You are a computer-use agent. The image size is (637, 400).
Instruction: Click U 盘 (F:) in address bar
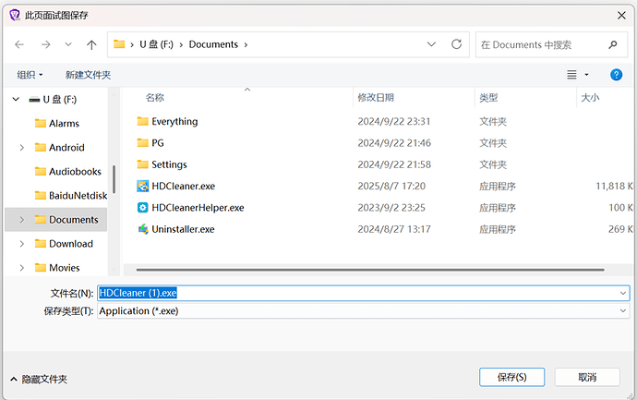pos(156,44)
